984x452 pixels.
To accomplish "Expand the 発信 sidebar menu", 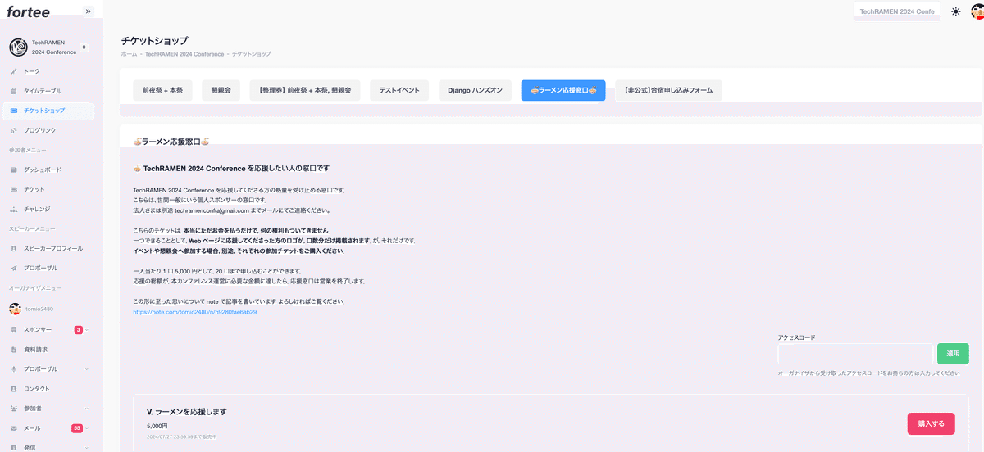I will pyautogui.click(x=87, y=447).
